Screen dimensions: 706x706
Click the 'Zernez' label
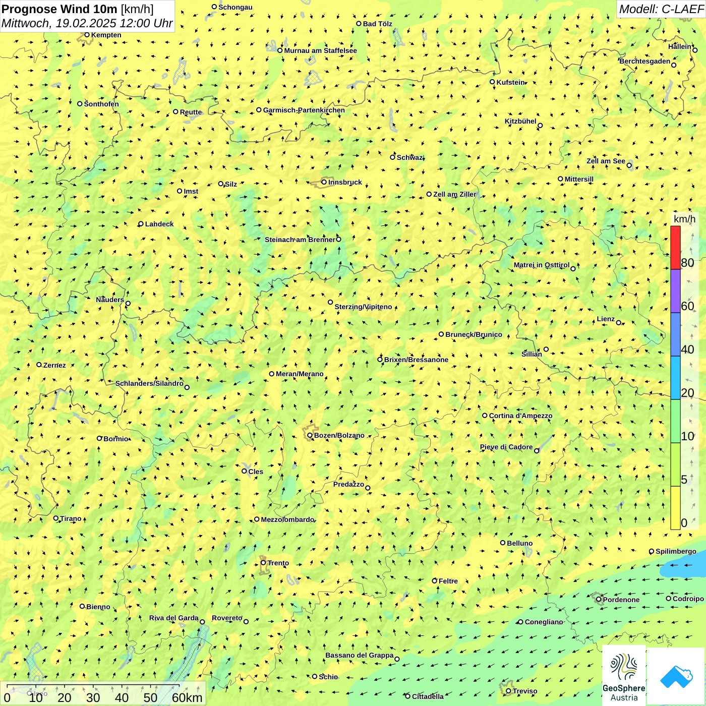click(54, 365)
